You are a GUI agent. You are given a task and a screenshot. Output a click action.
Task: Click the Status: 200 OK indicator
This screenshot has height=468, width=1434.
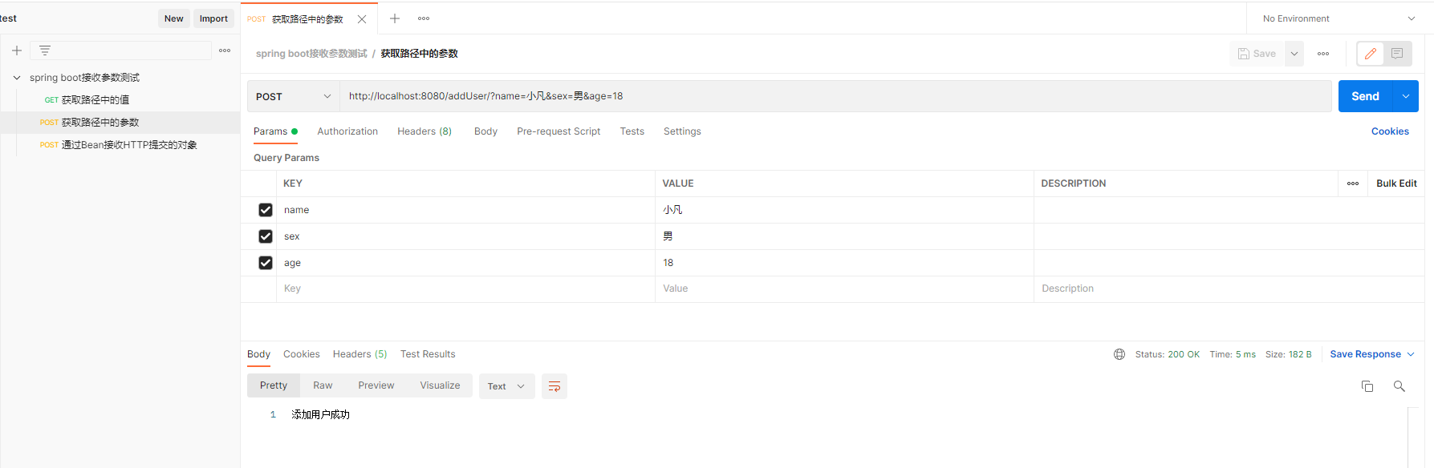click(x=1167, y=354)
